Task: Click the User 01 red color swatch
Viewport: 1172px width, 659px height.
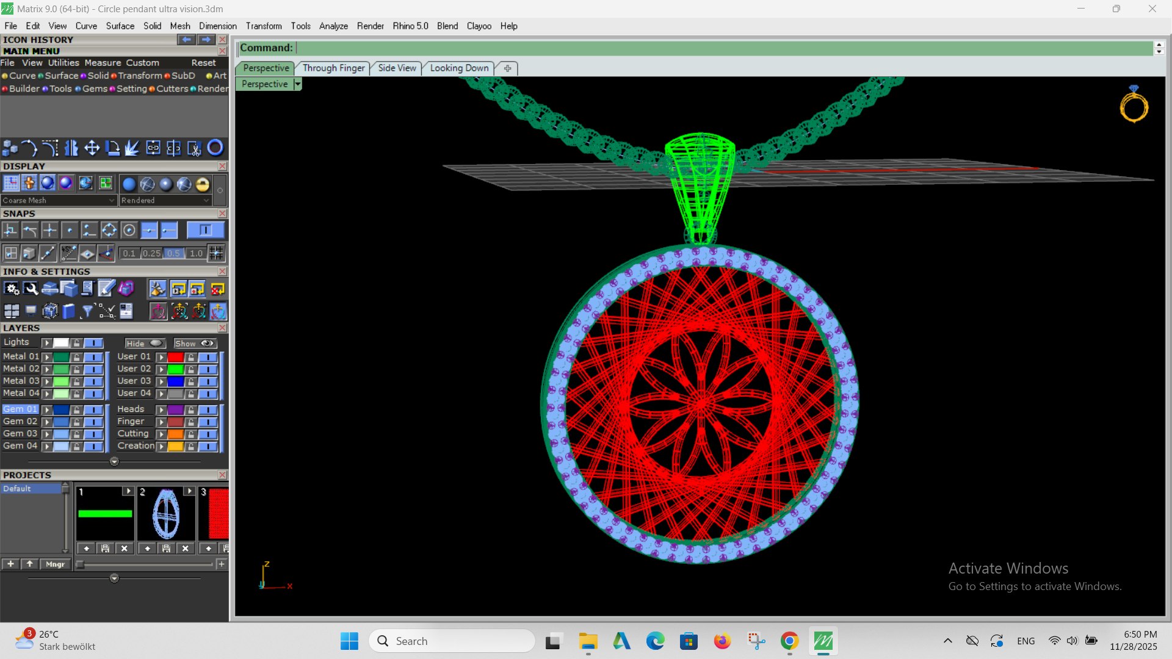Action: (x=176, y=357)
